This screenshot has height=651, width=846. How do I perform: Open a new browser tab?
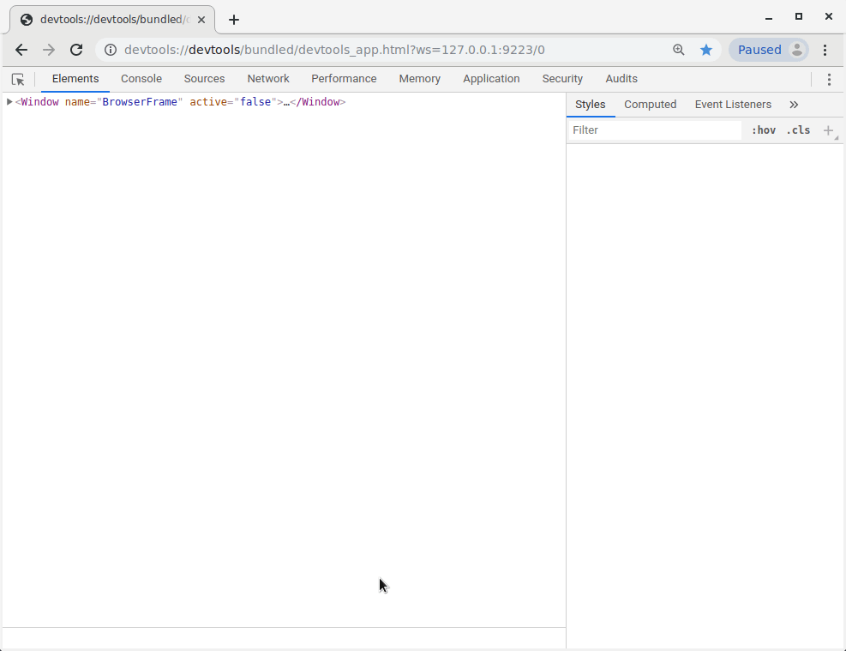pos(234,20)
